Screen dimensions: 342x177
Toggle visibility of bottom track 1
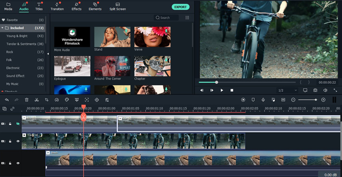(x=18, y=163)
